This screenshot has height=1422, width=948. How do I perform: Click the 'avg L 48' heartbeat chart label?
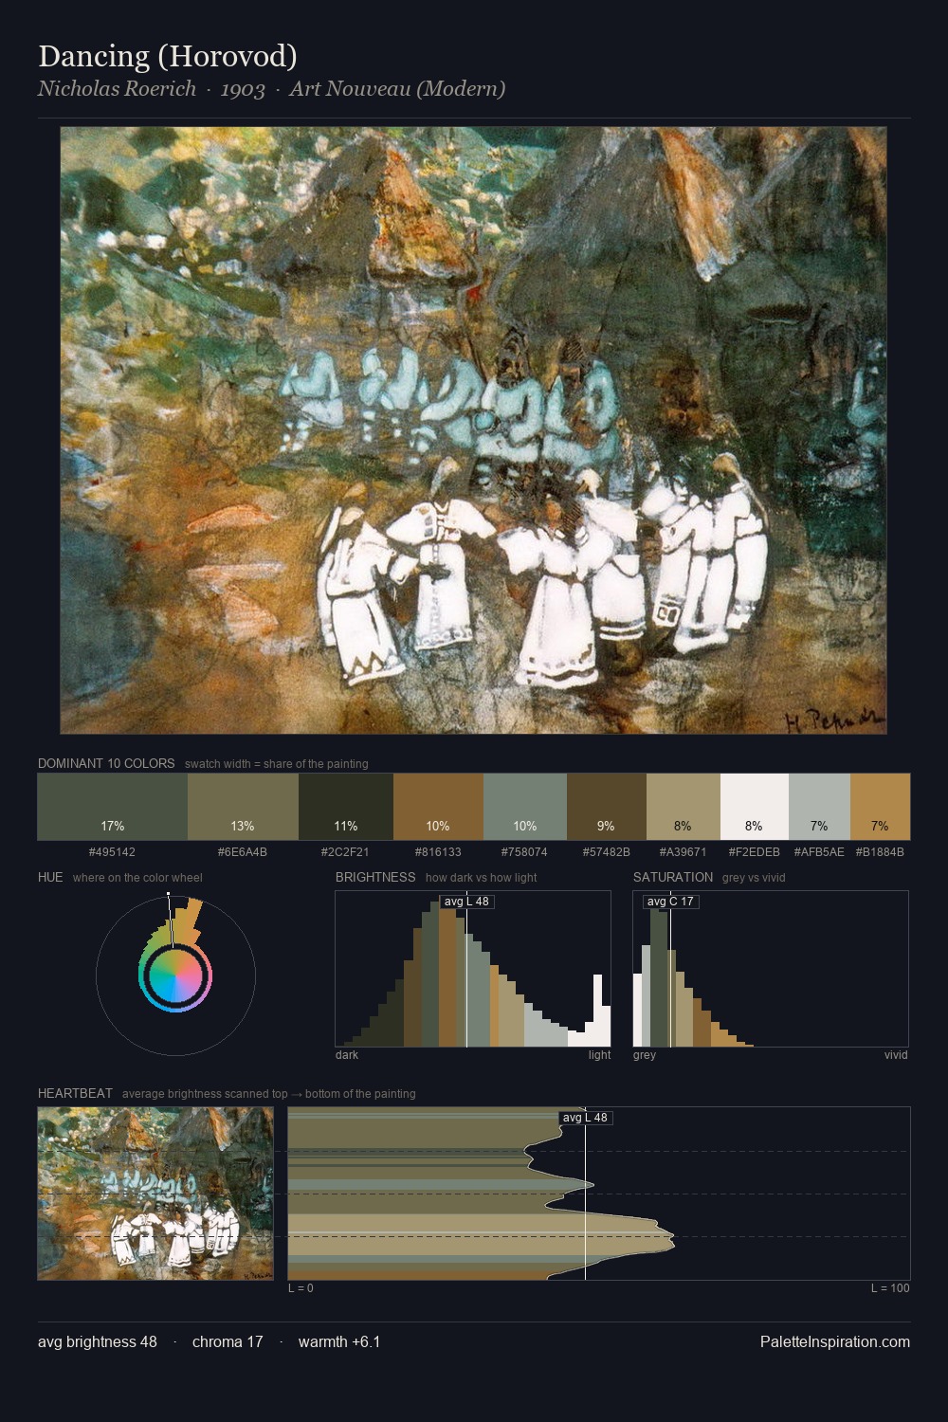(585, 1118)
